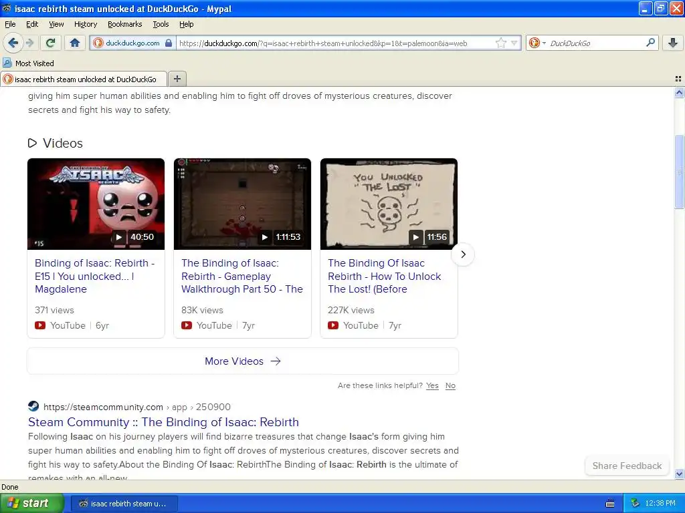Click the Forward arrow button
685x513 pixels.
[x=29, y=43]
